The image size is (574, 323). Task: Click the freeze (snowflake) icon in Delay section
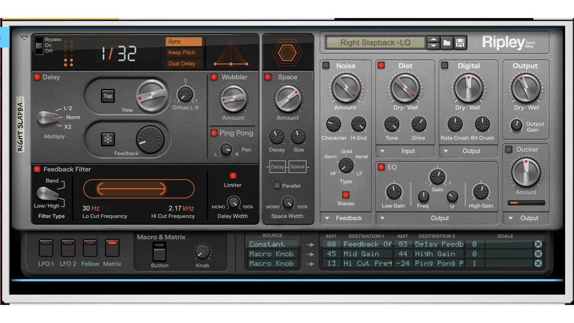point(108,139)
